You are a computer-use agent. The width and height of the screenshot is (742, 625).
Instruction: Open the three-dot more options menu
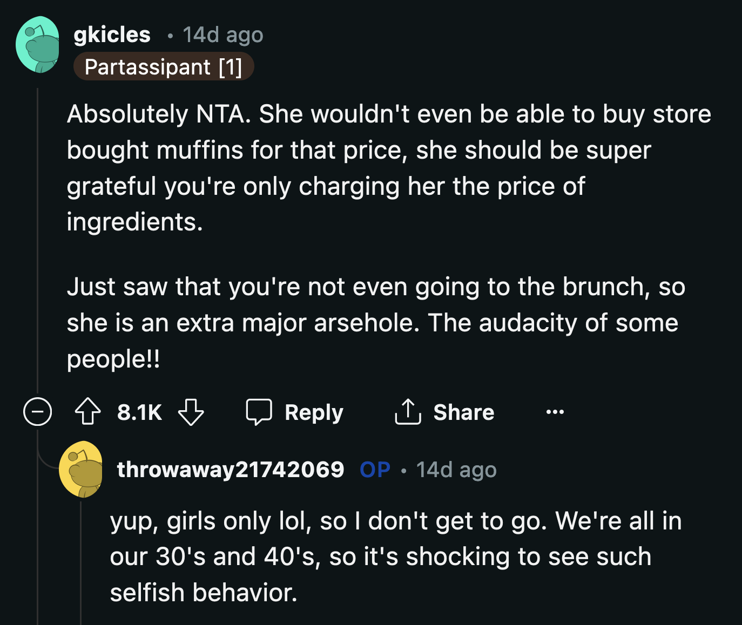[x=555, y=412]
